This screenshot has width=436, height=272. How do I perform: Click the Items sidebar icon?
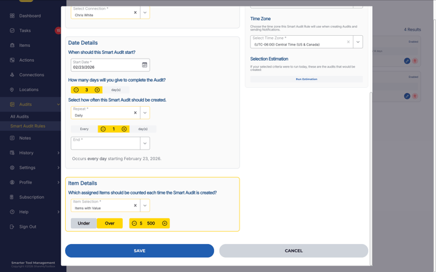(12, 46)
